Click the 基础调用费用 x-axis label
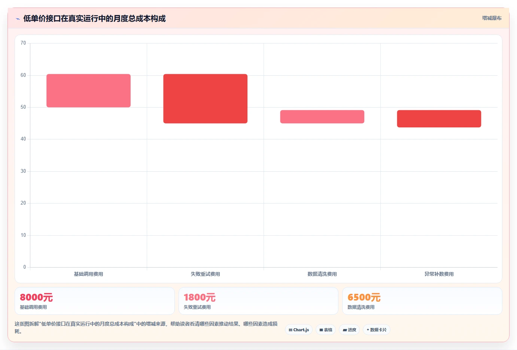This screenshot has width=517, height=350. [x=88, y=274]
